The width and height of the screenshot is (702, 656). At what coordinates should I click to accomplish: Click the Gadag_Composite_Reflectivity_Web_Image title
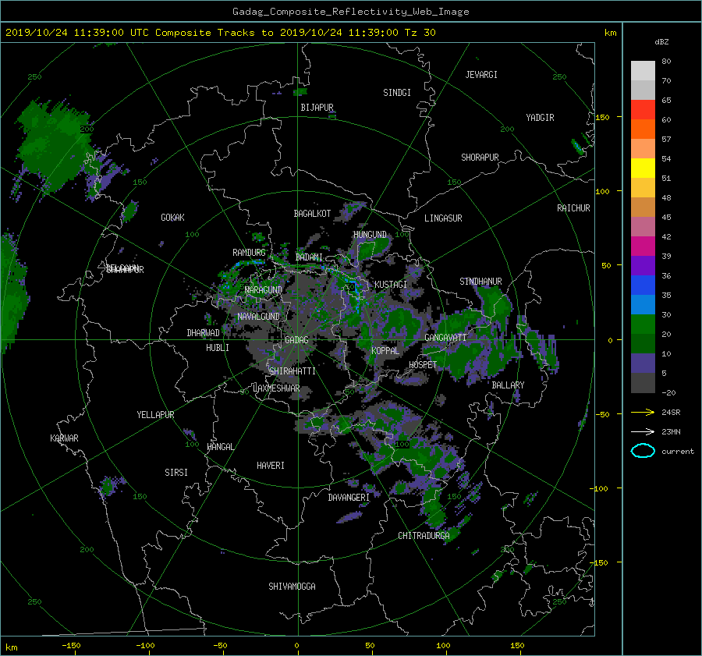coord(350,12)
